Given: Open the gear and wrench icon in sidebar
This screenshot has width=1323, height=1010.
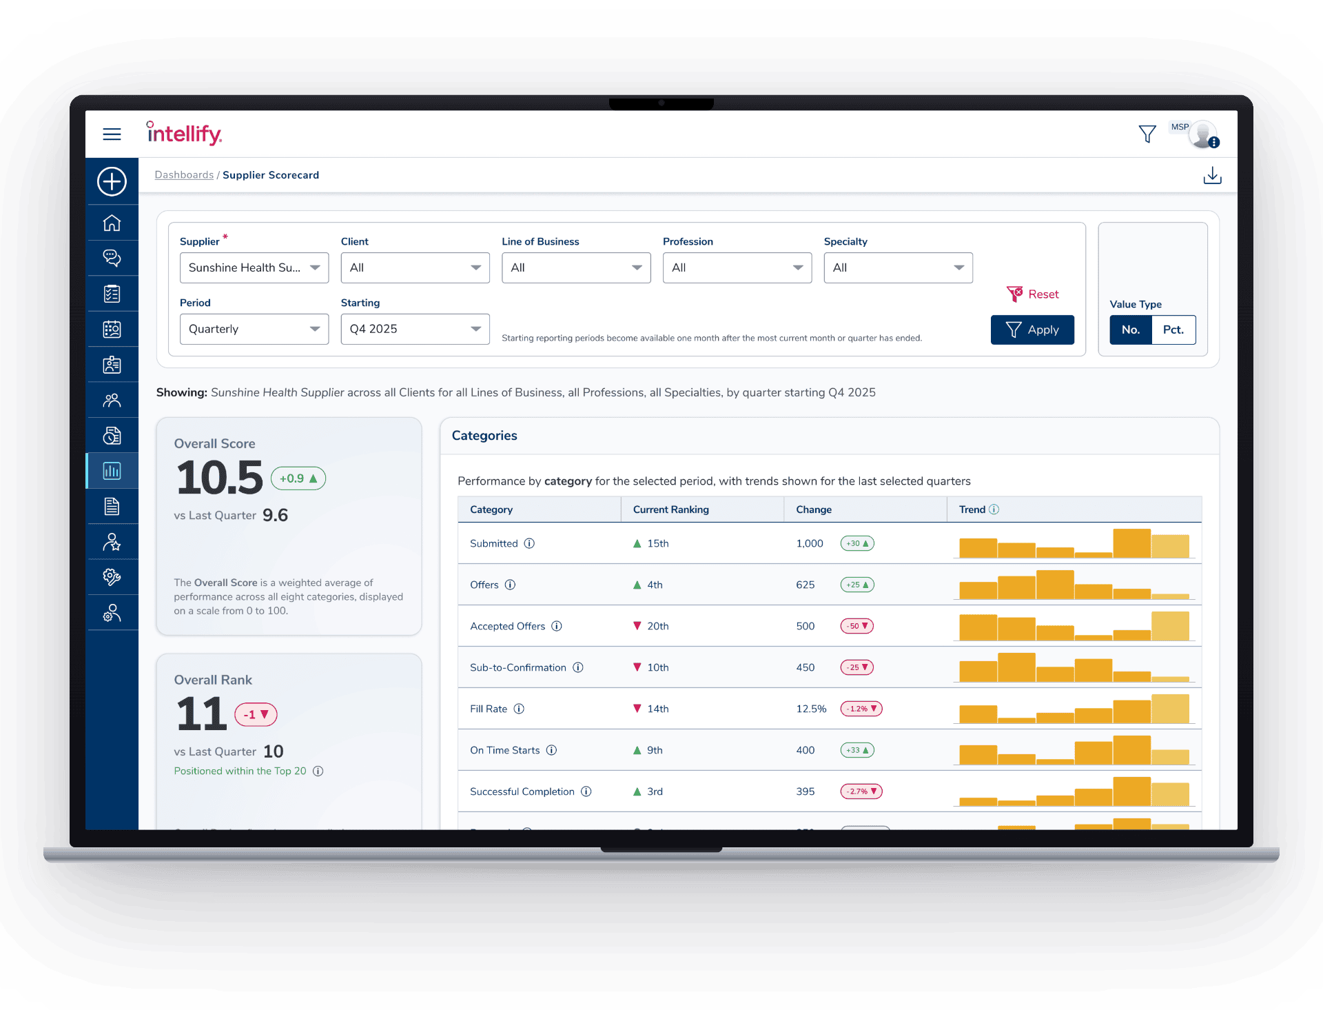Looking at the screenshot, I should click(112, 577).
